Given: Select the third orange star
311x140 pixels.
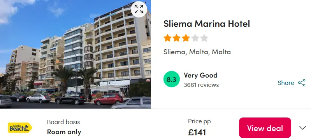Looking at the screenshot, I should tap(186, 38).
